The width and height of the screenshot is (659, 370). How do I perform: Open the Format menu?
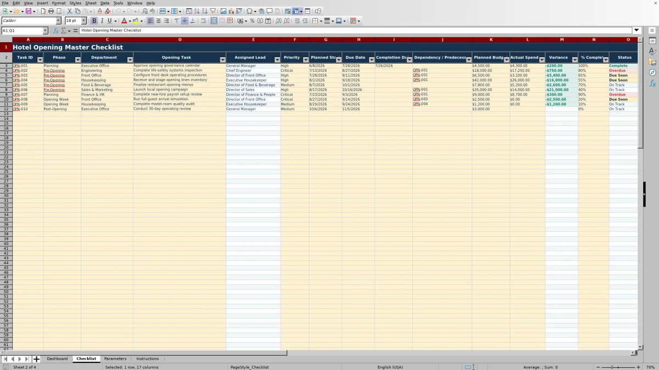pyautogui.click(x=59, y=3)
